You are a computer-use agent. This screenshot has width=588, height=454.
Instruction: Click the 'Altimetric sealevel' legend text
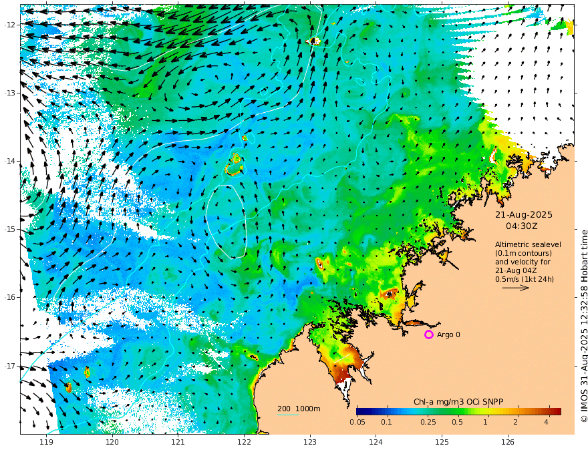pos(528,244)
